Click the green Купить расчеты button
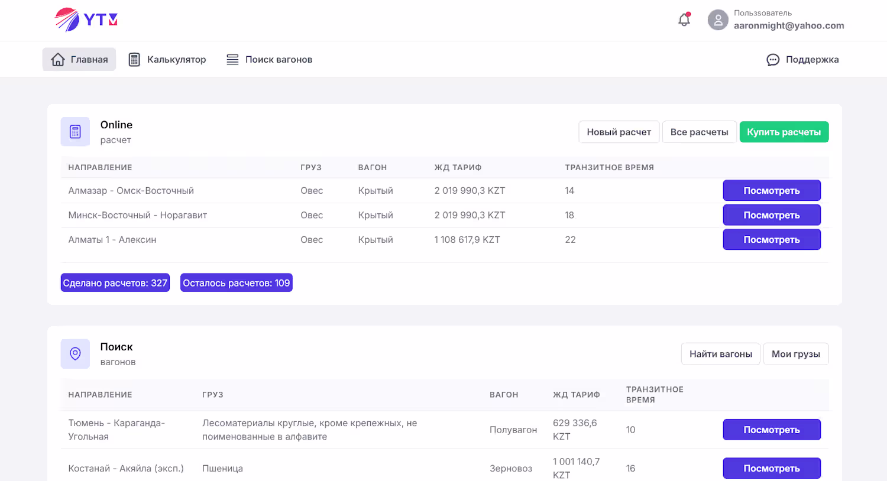The height and width of the screenshot is (481, 887). coord(784,132)
